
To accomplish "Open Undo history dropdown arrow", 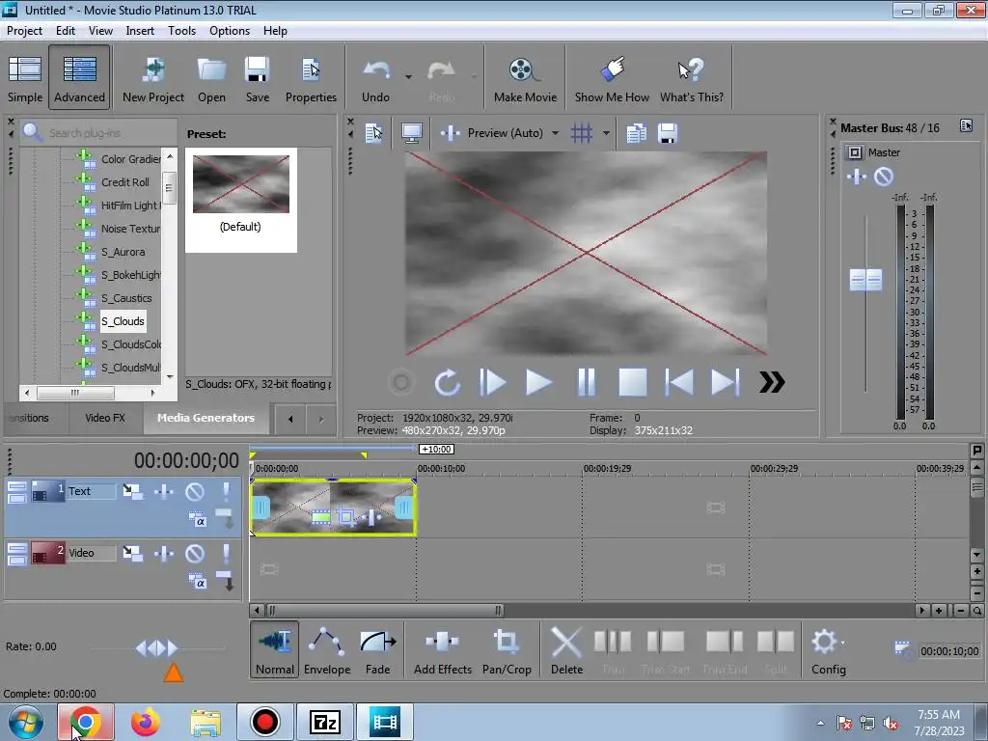I will (x=408, y=77).
